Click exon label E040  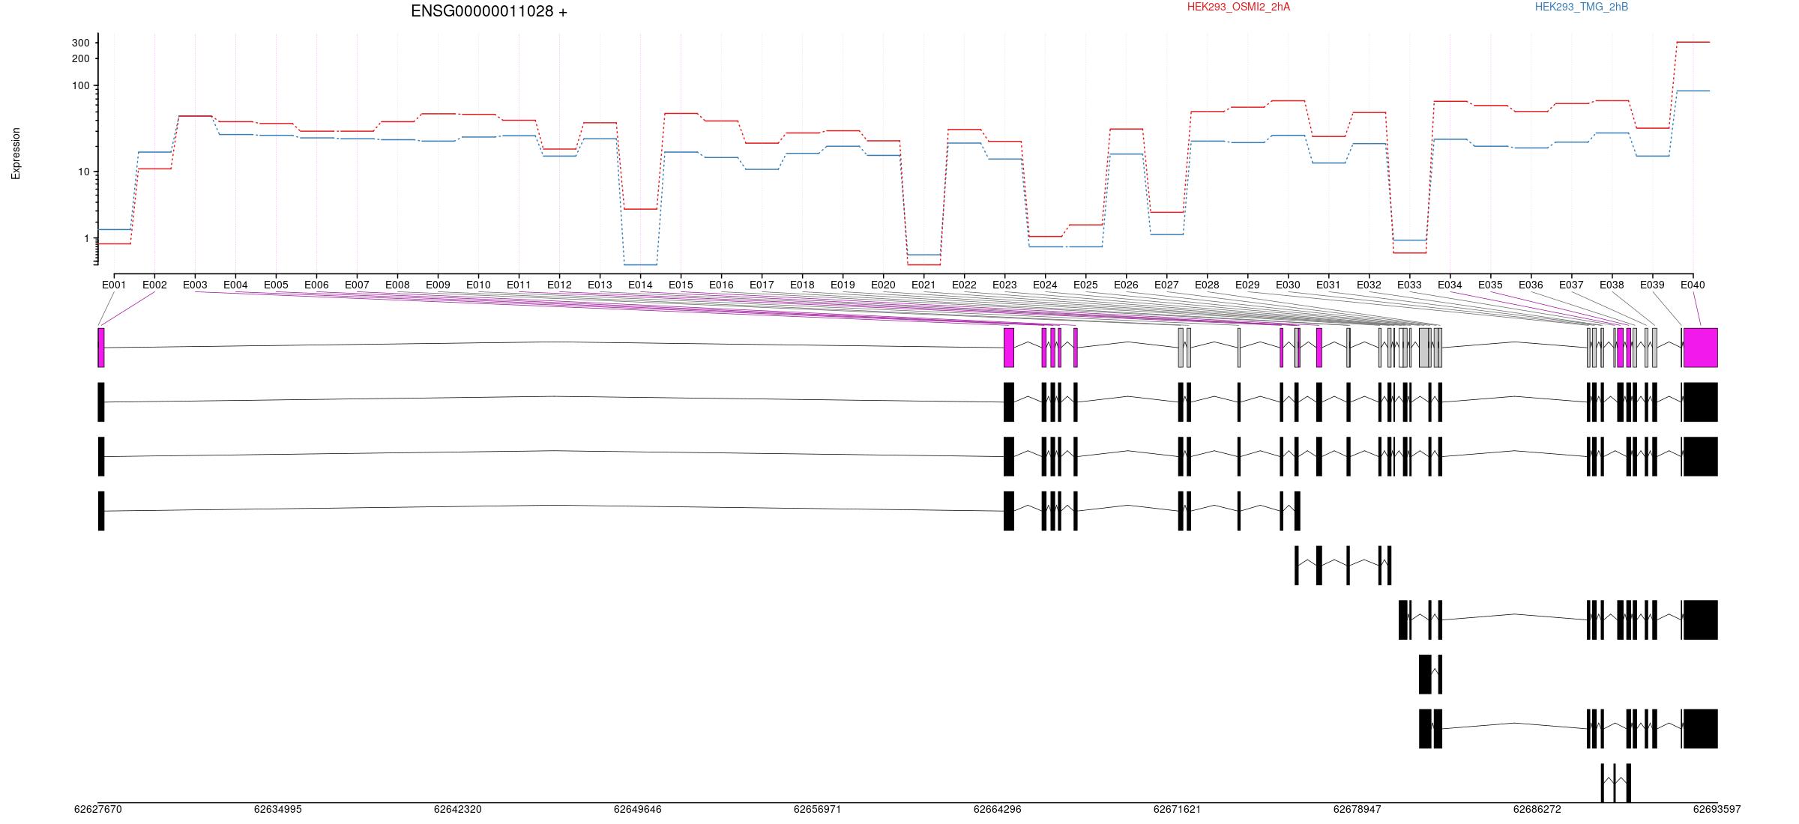coord(1693,285)
